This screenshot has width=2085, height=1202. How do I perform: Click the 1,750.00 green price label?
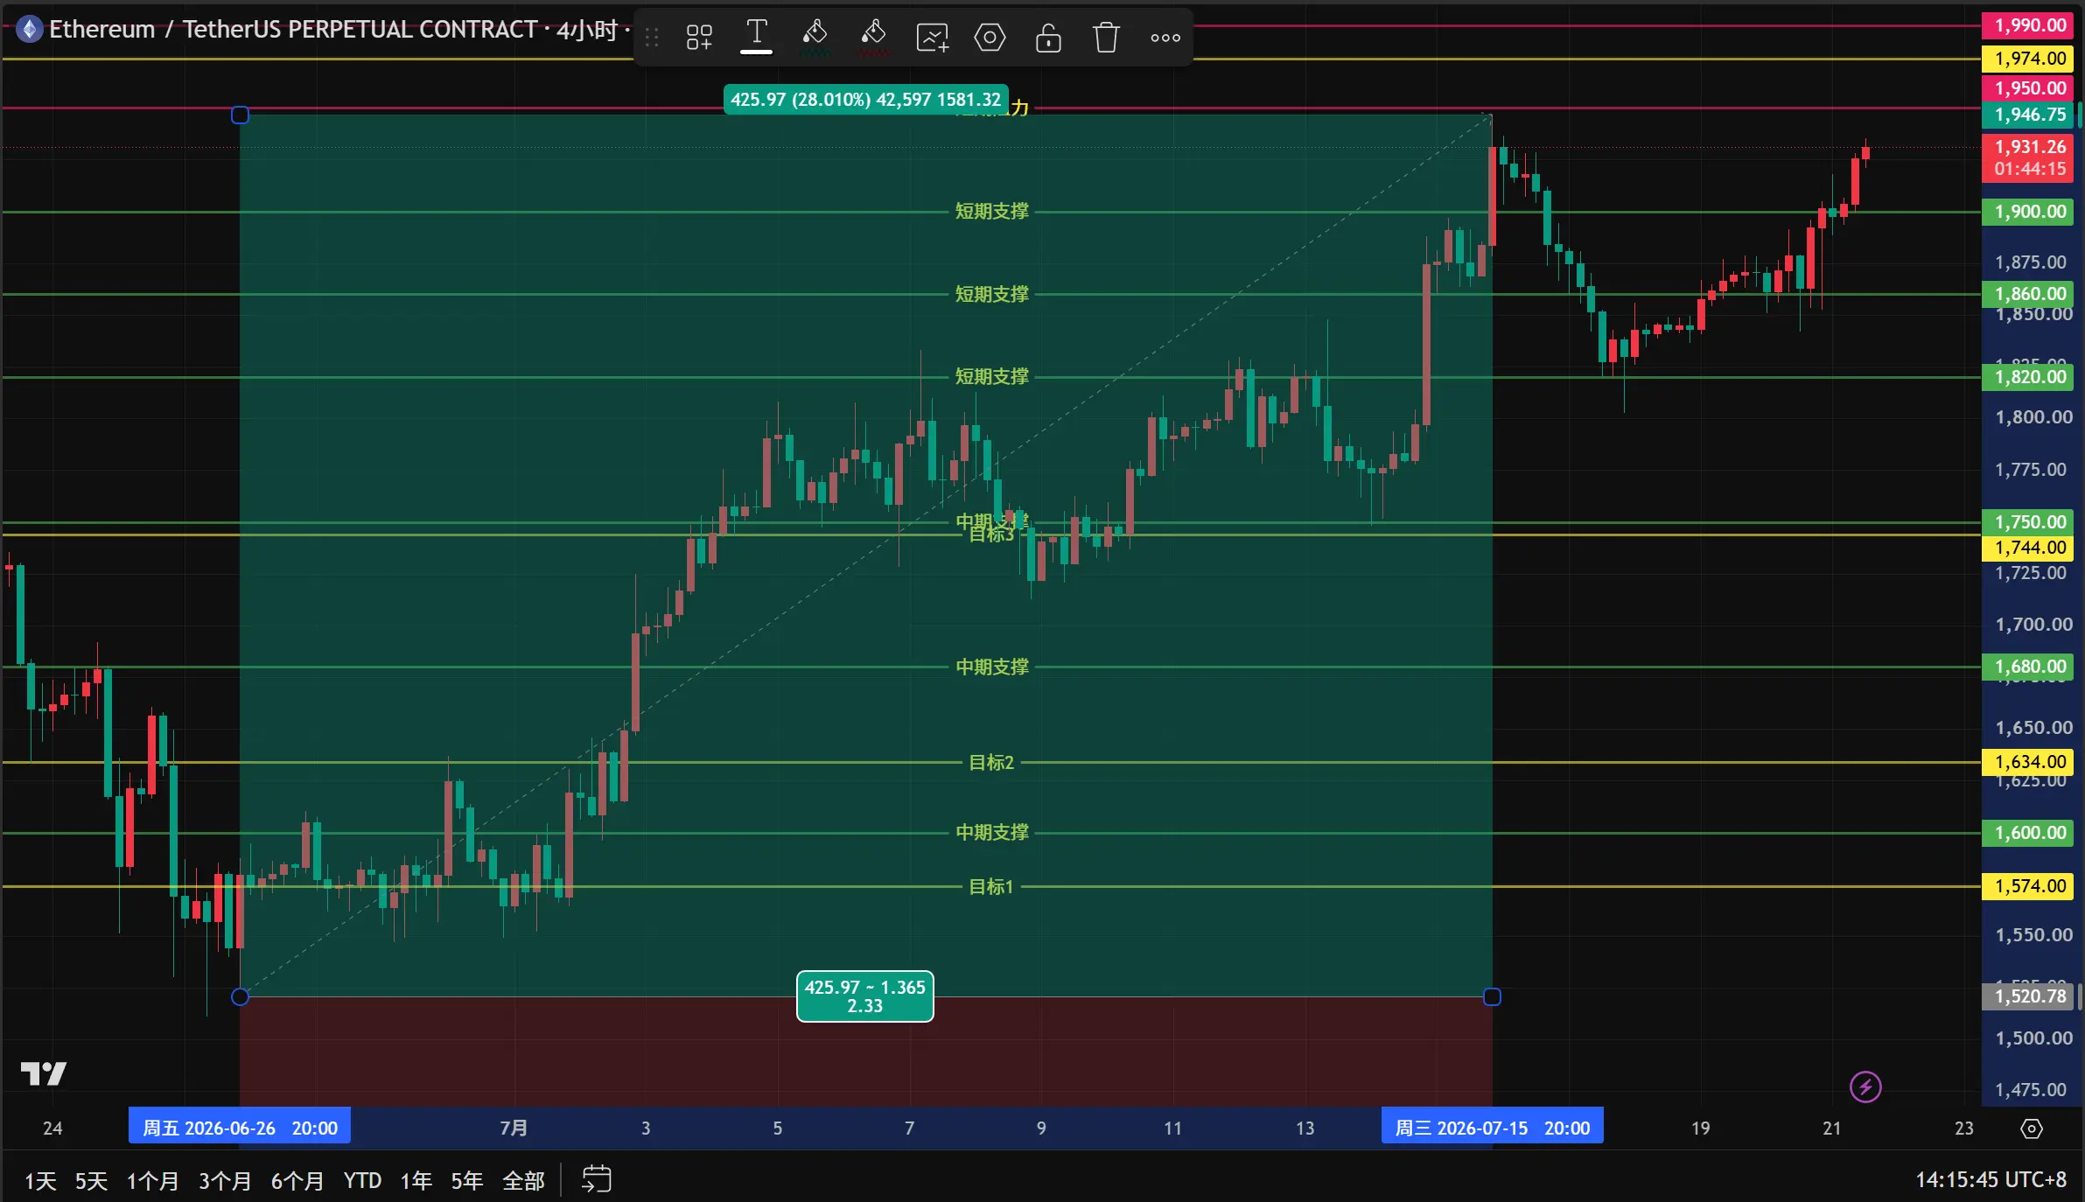coord(2029,522)
